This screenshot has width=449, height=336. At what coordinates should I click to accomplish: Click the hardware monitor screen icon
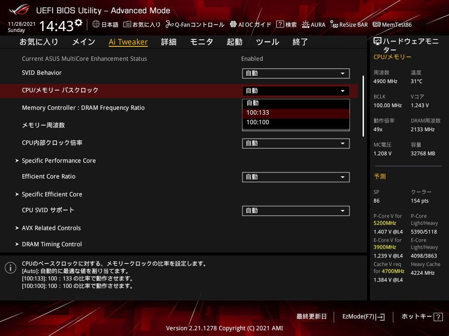378,42
